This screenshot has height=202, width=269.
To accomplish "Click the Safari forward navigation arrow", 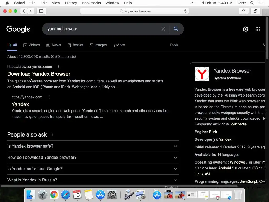I will [x=30, y=11].
